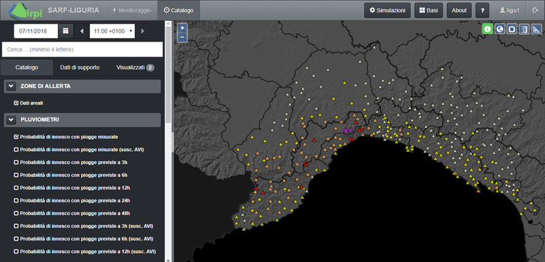545x262 pixels.
Task: Select the triangle measure tool
Action: 537,29
